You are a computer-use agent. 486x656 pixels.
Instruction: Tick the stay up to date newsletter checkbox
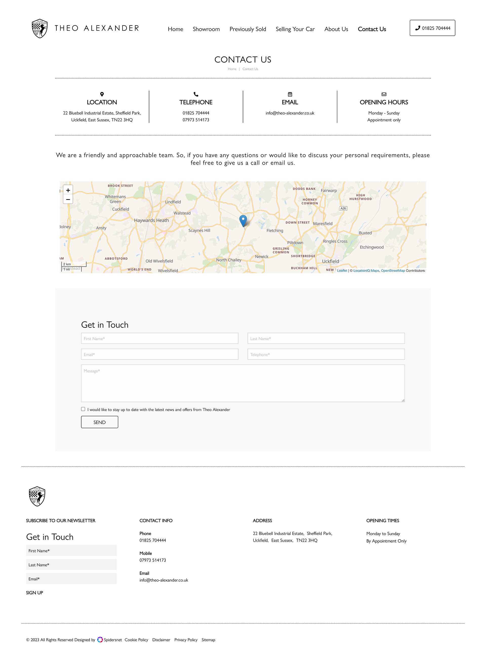(x=83, y=409)
